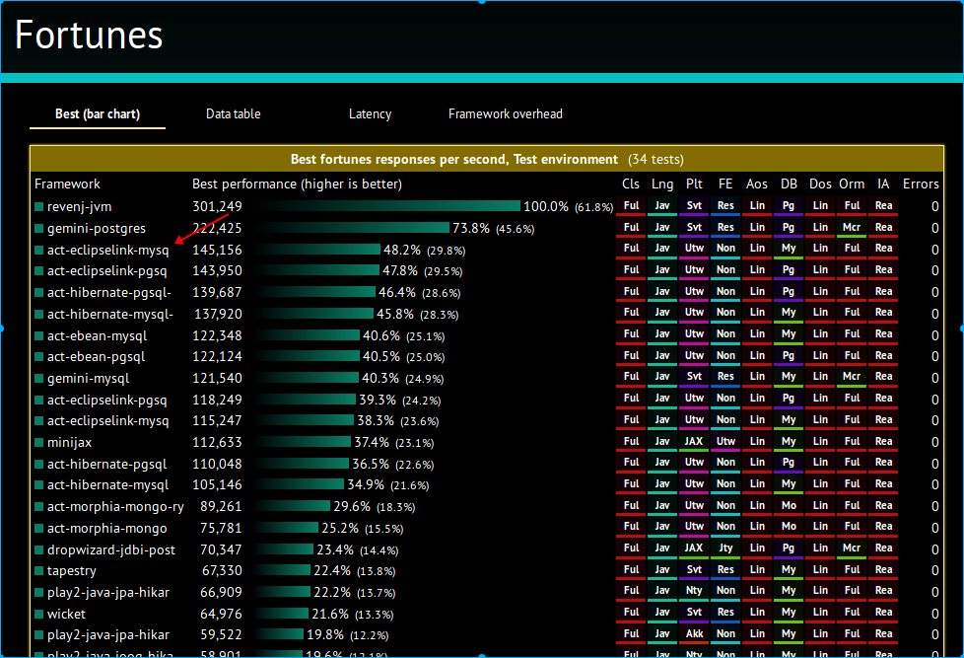Click the act-morphia-mongo-ry framework name
The height and width of the screenshot is (658, 964).
coord(115,507)
